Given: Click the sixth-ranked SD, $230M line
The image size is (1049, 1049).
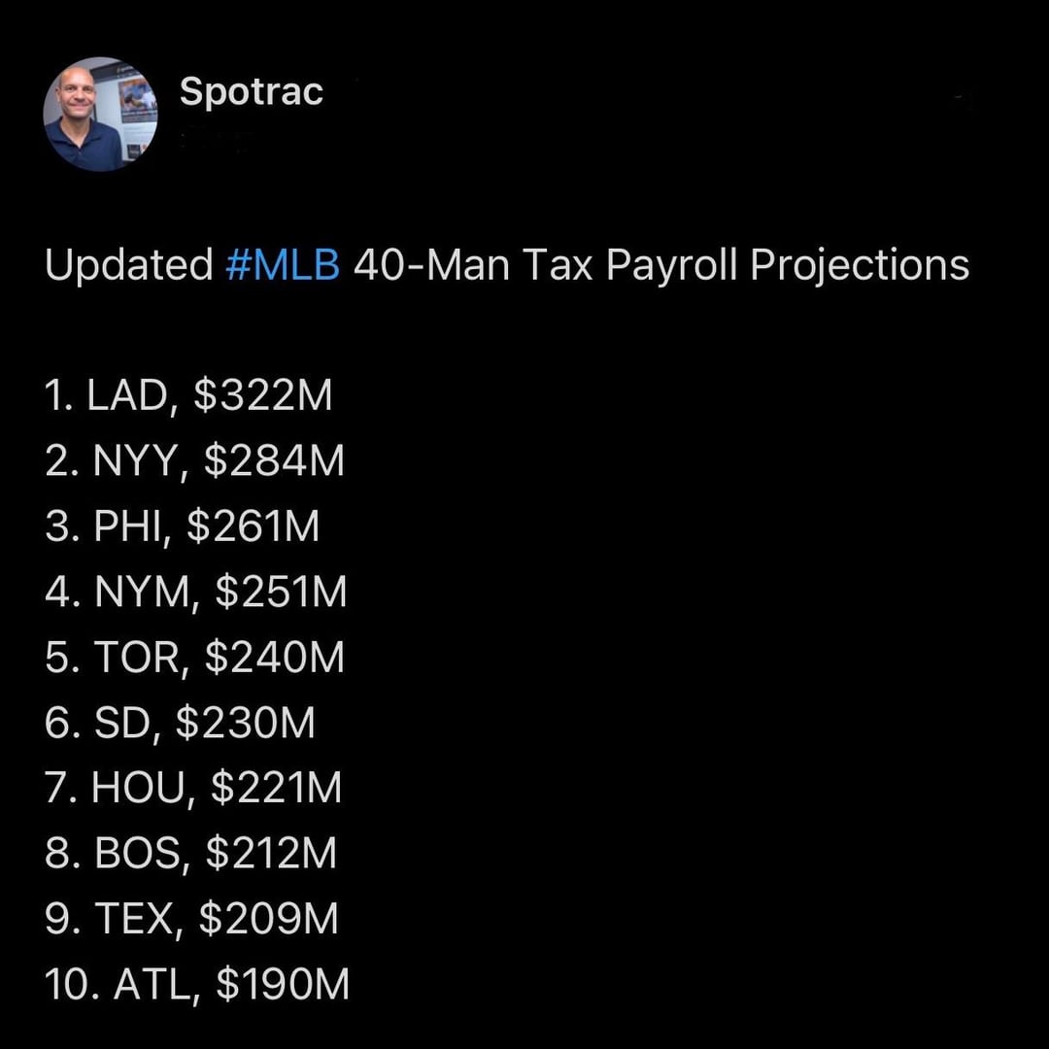Looking at the screenshot, I should pyautogui.click(x=181, y=724).
